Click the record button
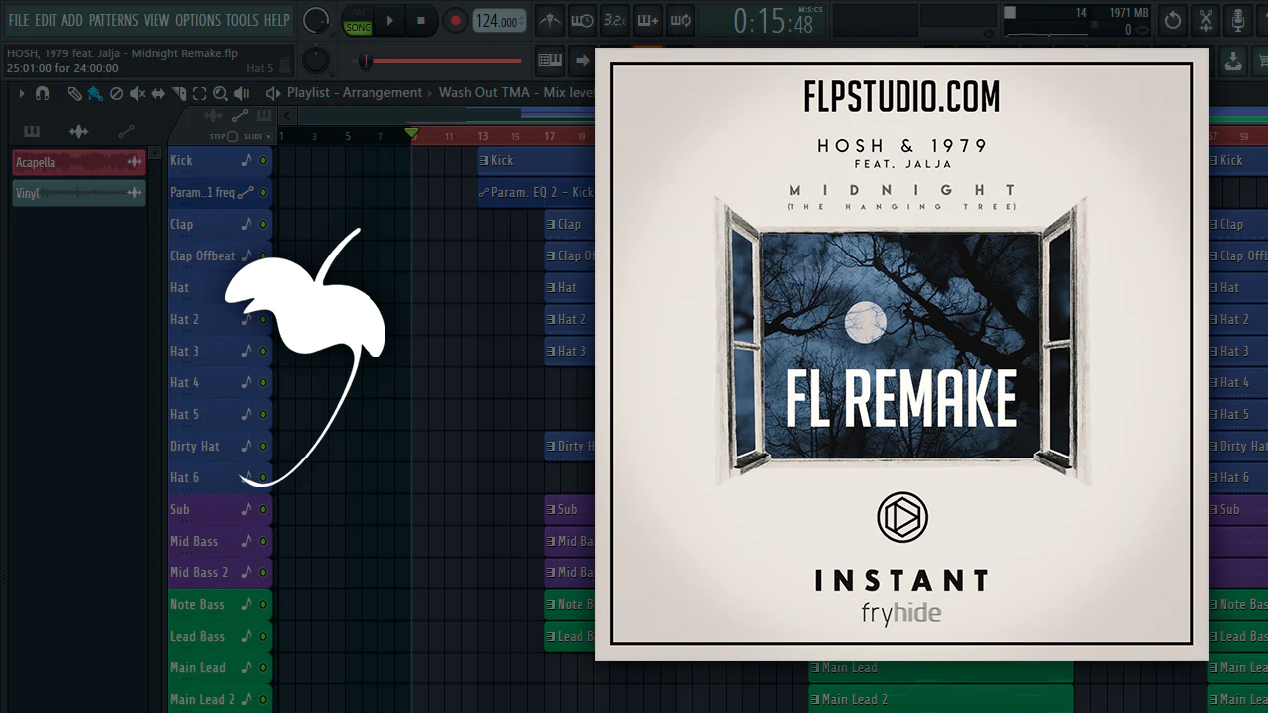The width and height of the screenshot is (1268, 713). (x=455, y=21)
